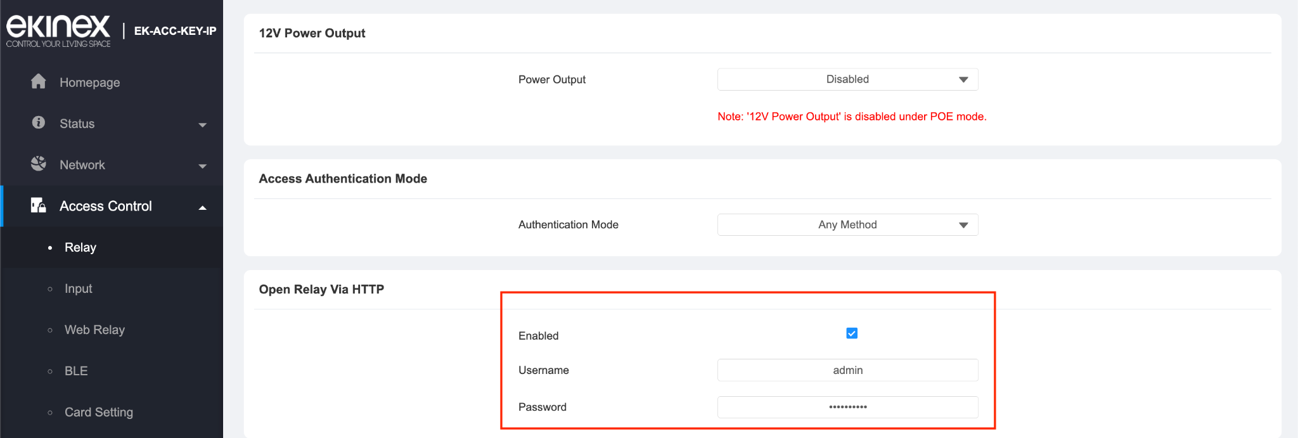
Task: Click the ekinex logo
Action: tap(58, 30)
